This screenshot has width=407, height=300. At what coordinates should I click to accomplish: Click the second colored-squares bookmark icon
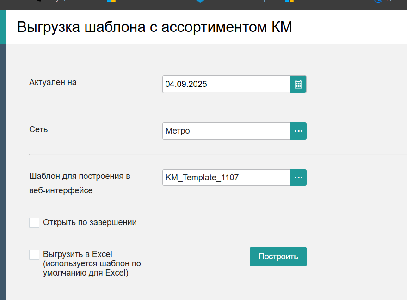[x=289, y=1]
